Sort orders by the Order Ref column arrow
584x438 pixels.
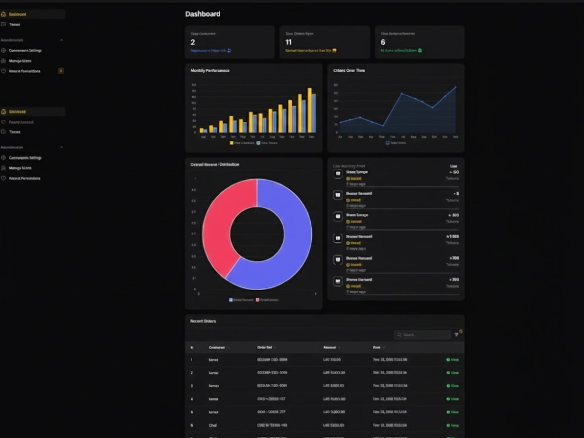(275, 348)
